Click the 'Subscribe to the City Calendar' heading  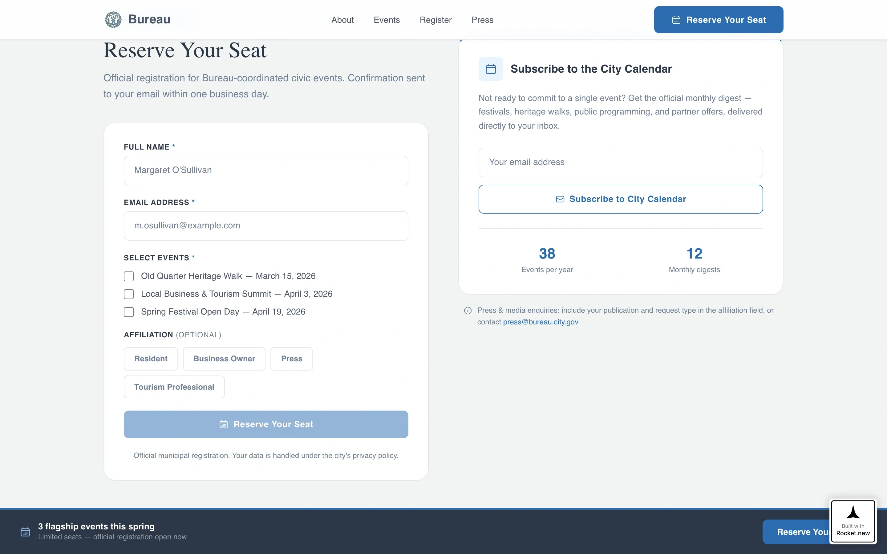591,69
